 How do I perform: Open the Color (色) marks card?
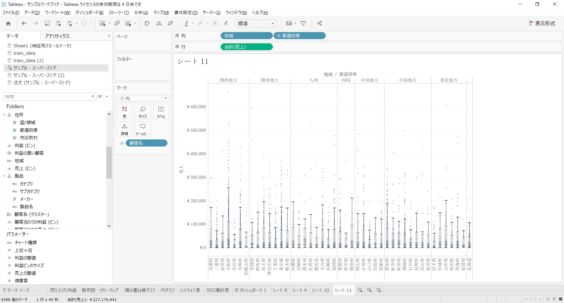pyautogui.click(x=125, y=112)
